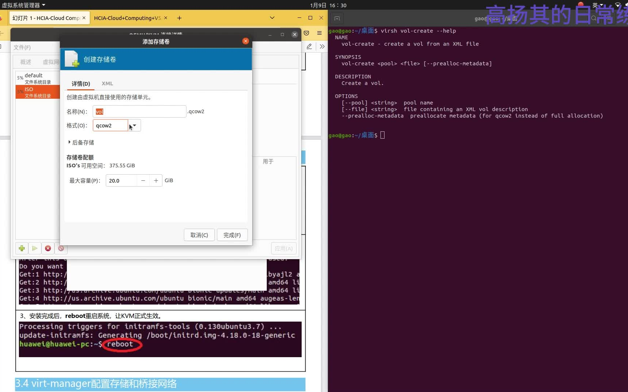Click the 存储卷配额 heading
628x392 pixels.
tap(80, 157)
